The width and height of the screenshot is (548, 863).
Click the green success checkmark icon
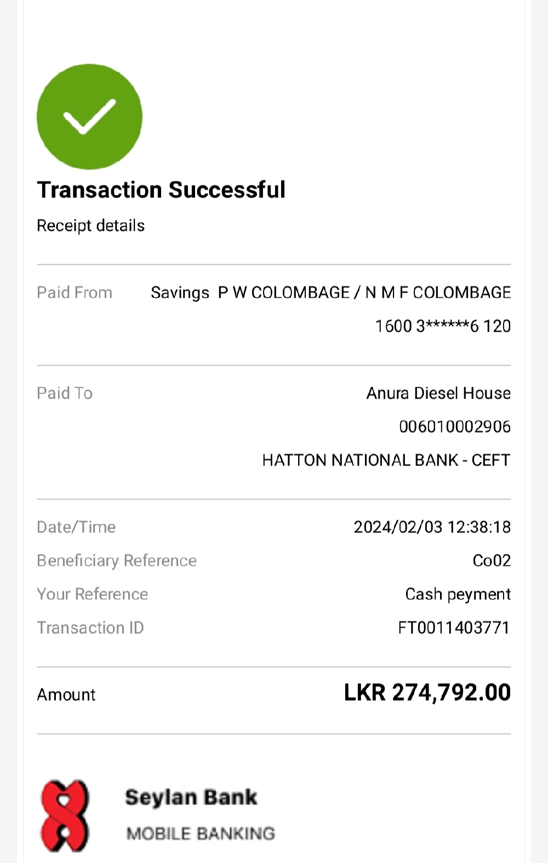[89, 117]
